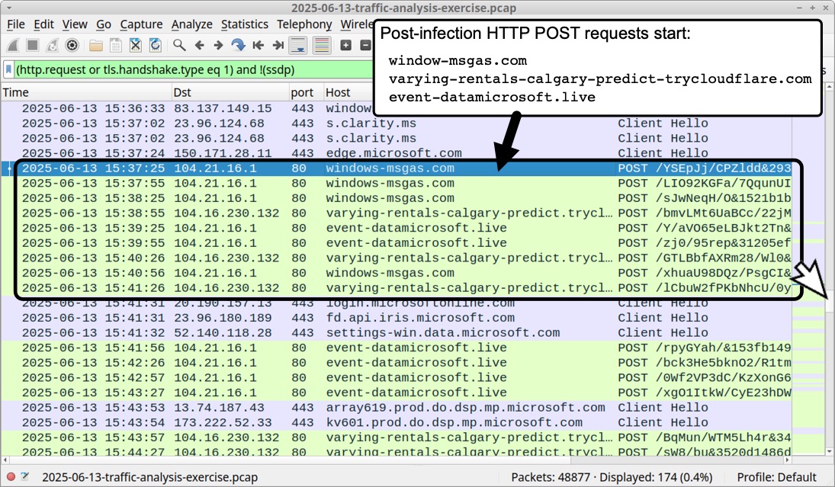
Task: Open the File menu
Action: [x=15, y=24]
